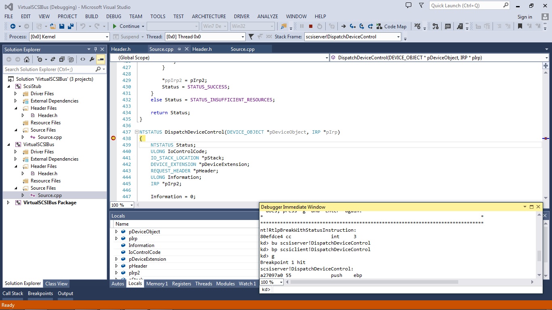Click the Open File folder icon
The height and width of the screenshot is (310, 552).
point(53,26)
